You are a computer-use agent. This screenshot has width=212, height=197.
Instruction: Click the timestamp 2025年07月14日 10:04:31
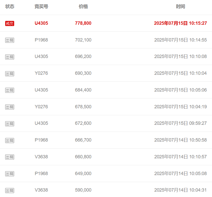[180, 190]
